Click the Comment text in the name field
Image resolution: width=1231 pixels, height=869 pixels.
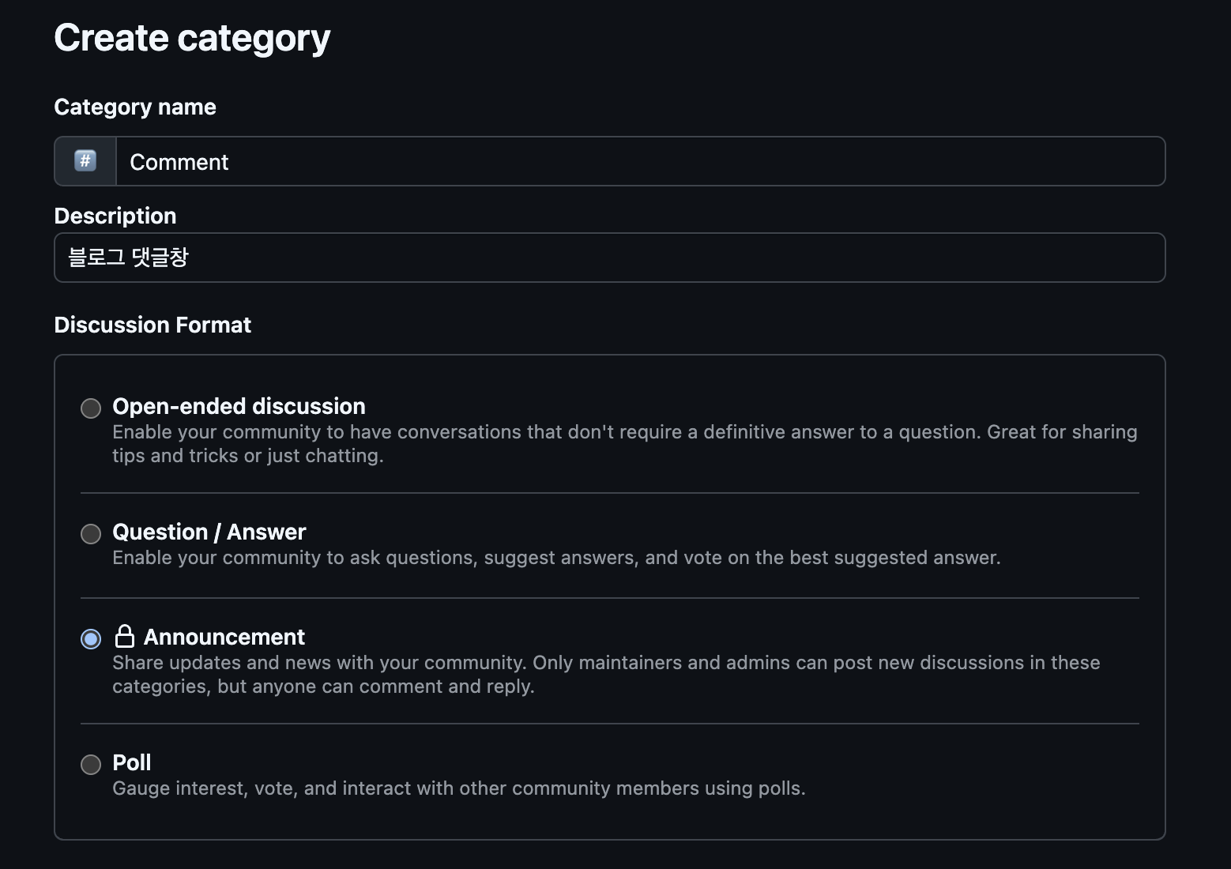tap(179, 162)
